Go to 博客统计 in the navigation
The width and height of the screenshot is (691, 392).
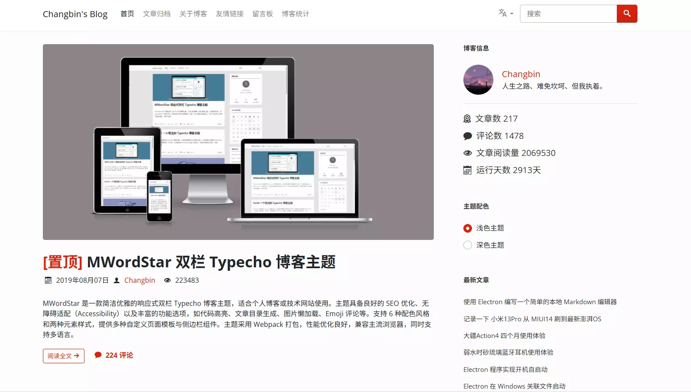coord(295,13)
